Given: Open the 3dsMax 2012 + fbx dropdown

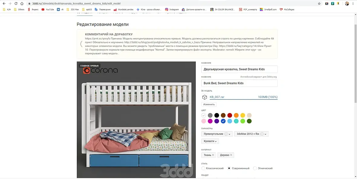Looking at the screenshot, I should point(265,134).
